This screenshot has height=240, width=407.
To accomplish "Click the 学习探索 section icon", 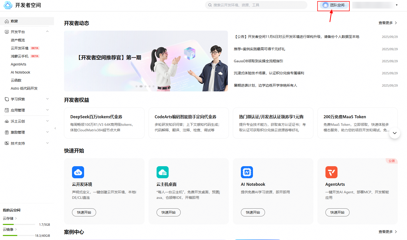I will pyautogui.click(x=7, y=99).
